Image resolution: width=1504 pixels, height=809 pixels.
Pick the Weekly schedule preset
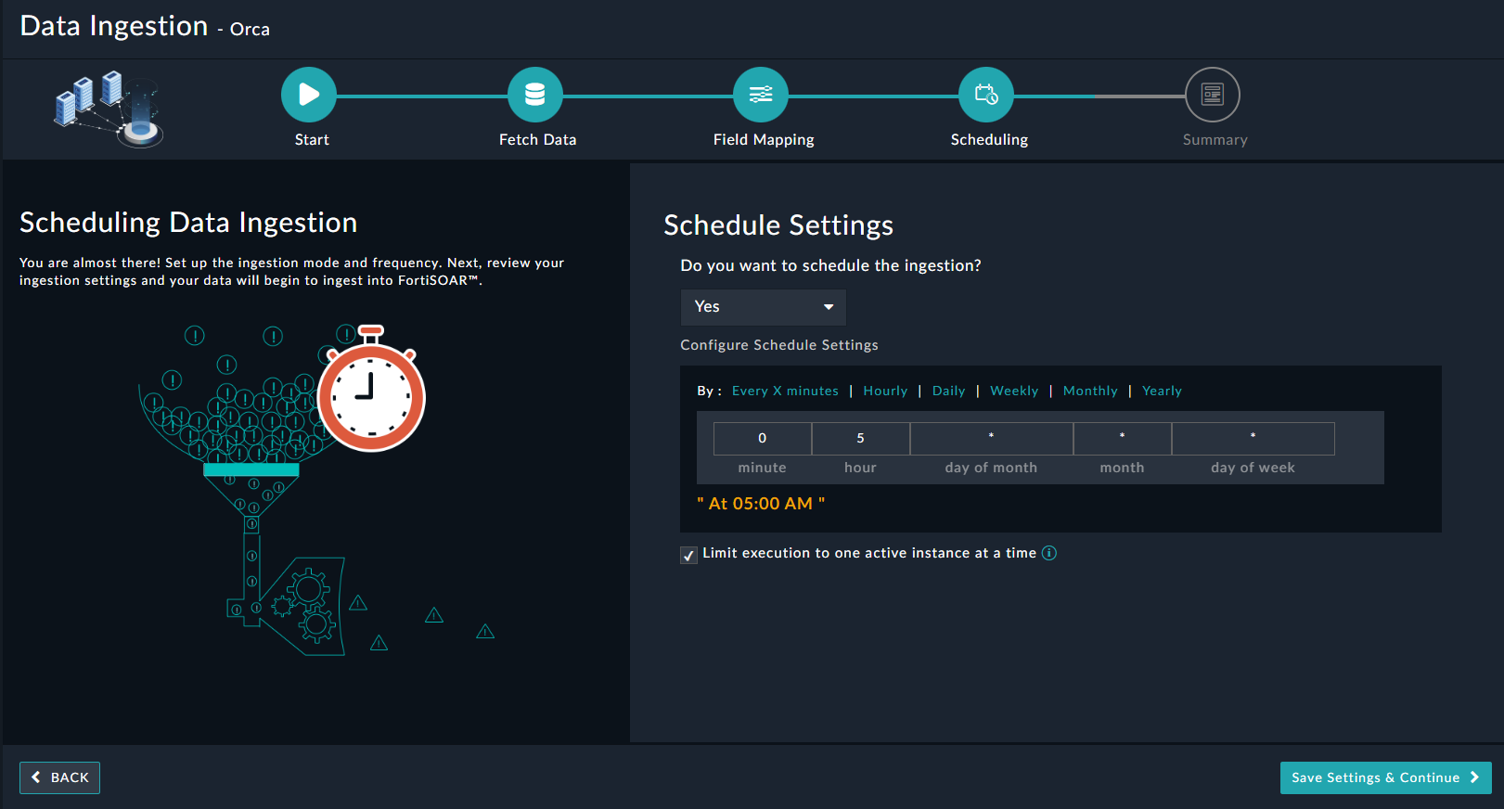coord(1014,391)
